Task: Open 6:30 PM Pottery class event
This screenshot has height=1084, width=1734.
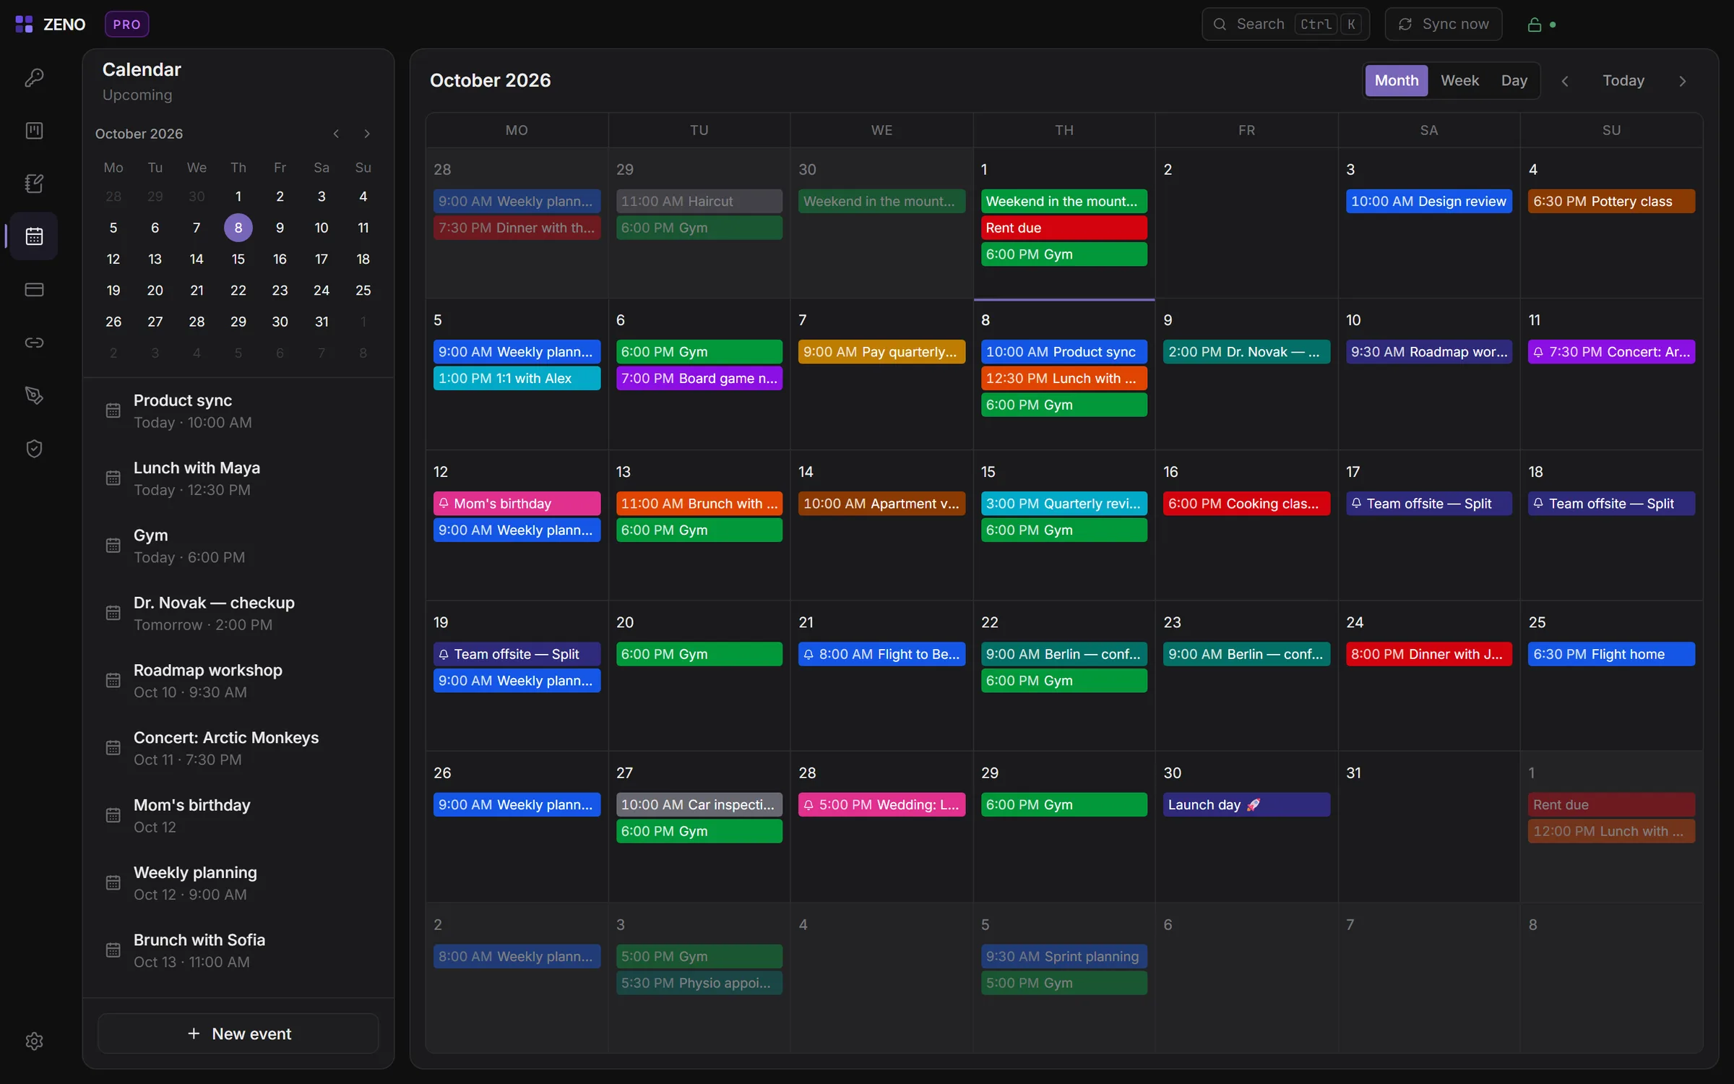Action: click(1611, 202)
